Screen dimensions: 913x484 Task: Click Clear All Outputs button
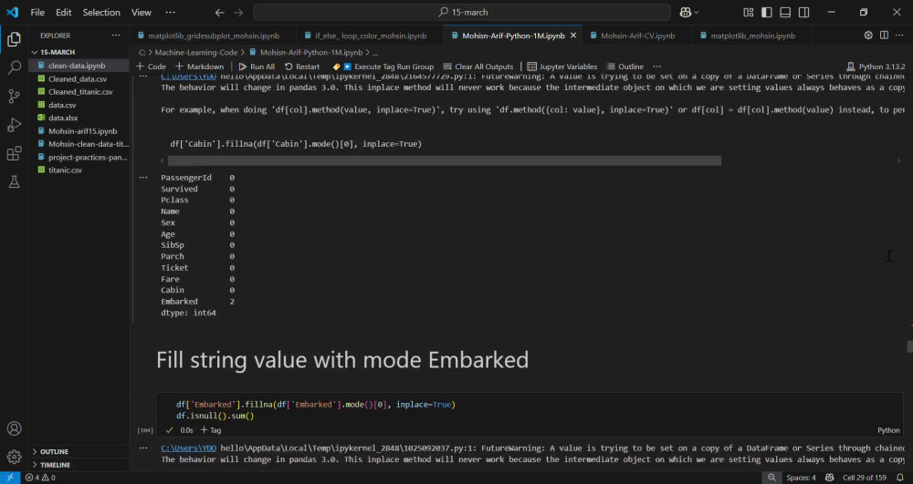pos(478,67)
